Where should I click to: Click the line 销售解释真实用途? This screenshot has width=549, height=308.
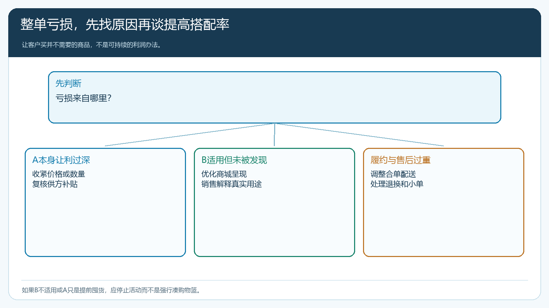[x=232, y=184]
